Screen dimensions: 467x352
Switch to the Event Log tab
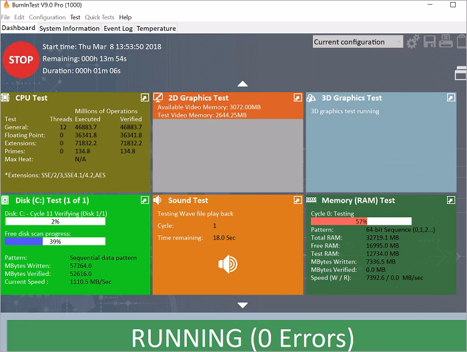(118, 28)
